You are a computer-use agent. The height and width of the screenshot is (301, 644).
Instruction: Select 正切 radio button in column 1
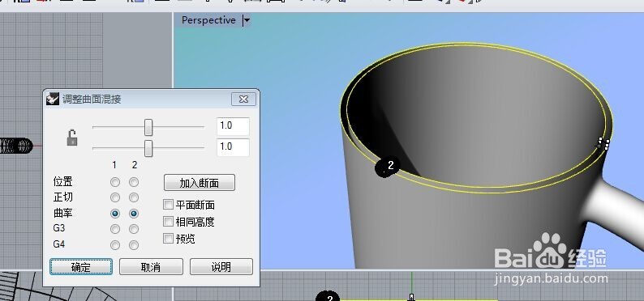pyautogui.click(x=115, y=197)
